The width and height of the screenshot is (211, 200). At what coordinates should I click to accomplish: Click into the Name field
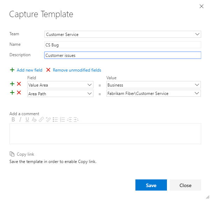[x=122, y=45]
